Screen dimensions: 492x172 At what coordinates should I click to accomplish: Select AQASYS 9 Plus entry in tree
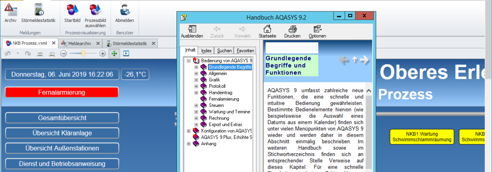(227, 137)
